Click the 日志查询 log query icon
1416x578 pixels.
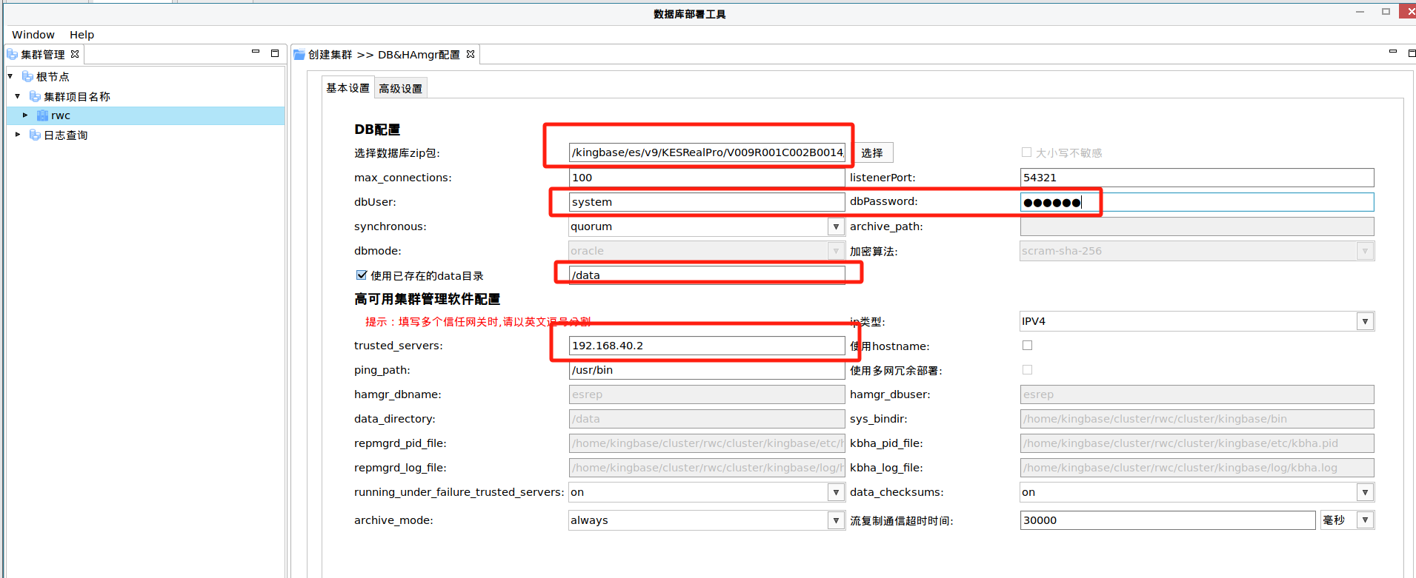35,135
